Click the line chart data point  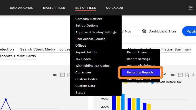click(x=6, y=99)
